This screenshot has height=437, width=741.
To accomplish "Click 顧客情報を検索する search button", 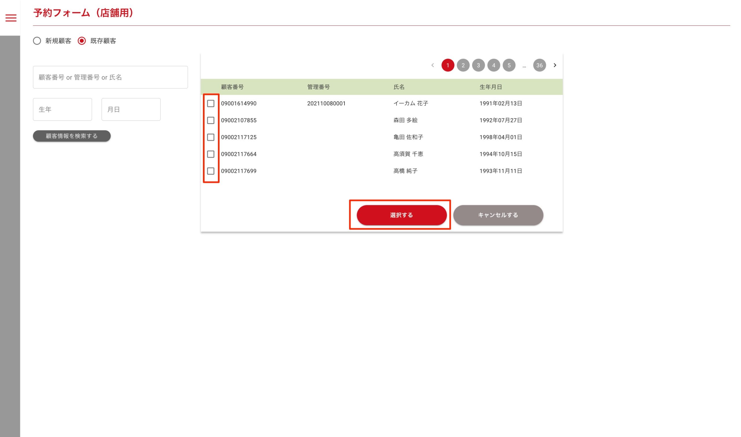I will [71, 136].
